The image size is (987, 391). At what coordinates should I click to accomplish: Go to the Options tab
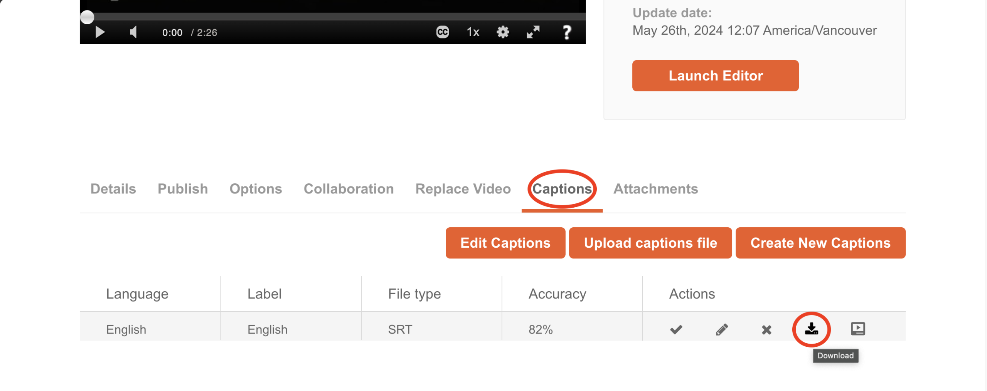[256, 189]
